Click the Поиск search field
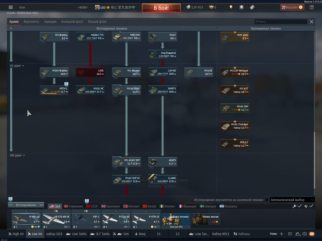The image size is (322, 241). pyautogui.click(x=281, y=22)
